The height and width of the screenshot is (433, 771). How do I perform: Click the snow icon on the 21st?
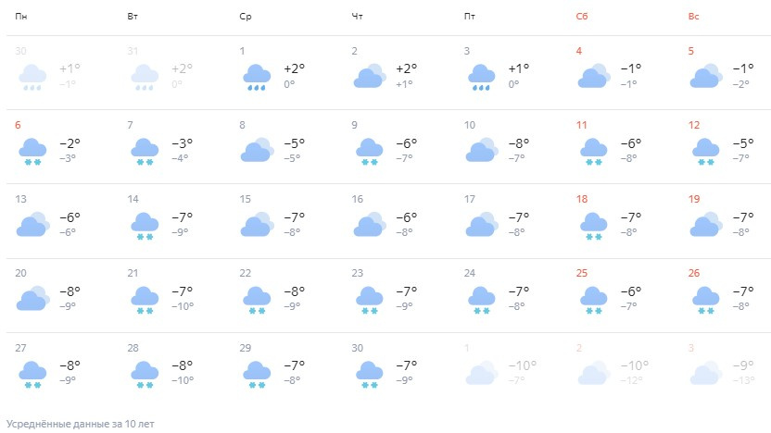click(x=145, y=300)
